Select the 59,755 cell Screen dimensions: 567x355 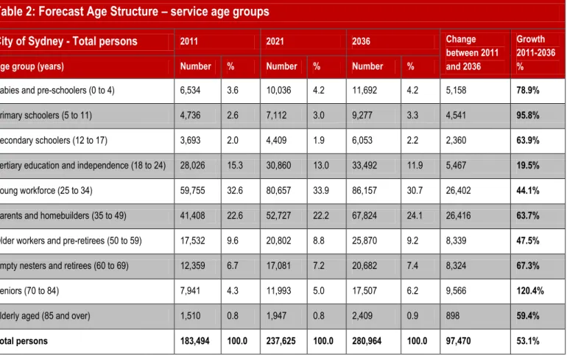[x=192, y=191]
